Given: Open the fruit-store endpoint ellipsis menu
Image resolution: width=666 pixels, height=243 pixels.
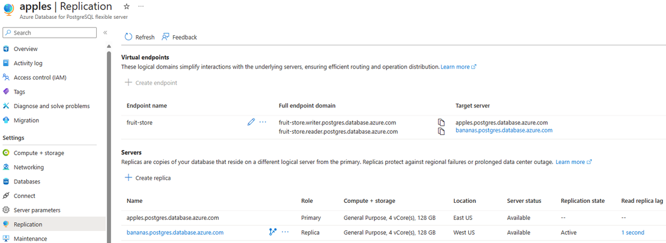Looking at the screenshot, I should coord(263,122).
